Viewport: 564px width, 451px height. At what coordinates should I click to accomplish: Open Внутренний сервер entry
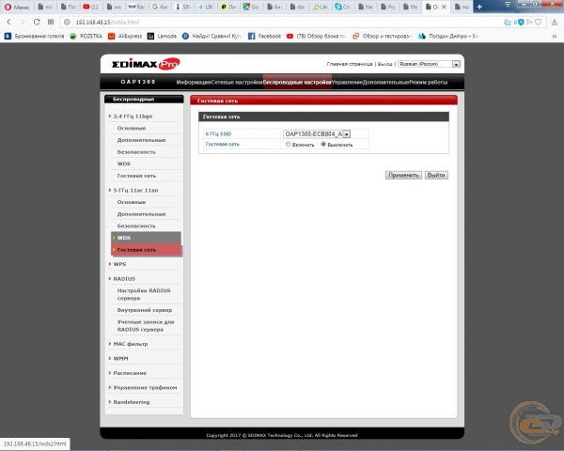pos(144,310)
